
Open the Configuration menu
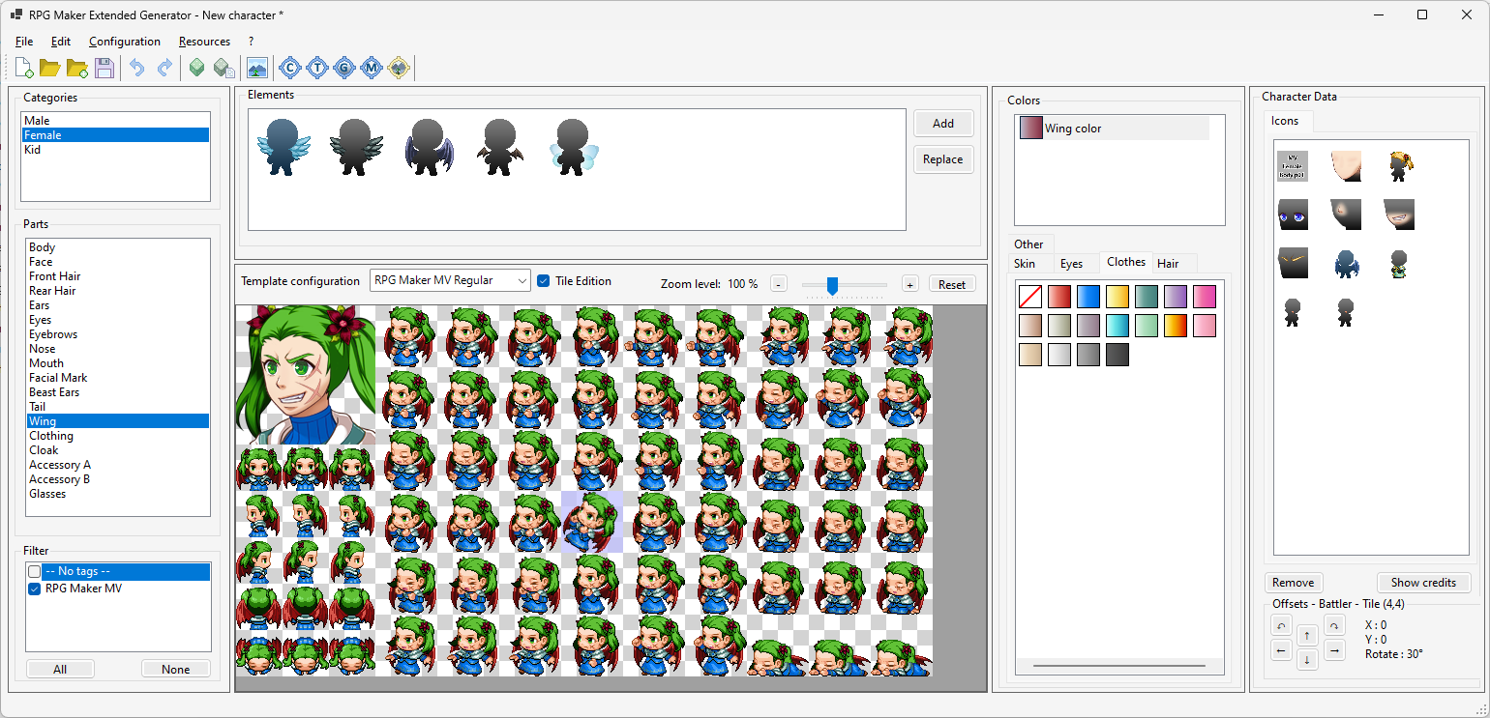coord(125,42)
